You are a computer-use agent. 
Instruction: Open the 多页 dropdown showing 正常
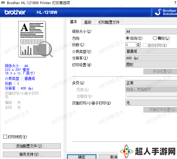(151, 83)
